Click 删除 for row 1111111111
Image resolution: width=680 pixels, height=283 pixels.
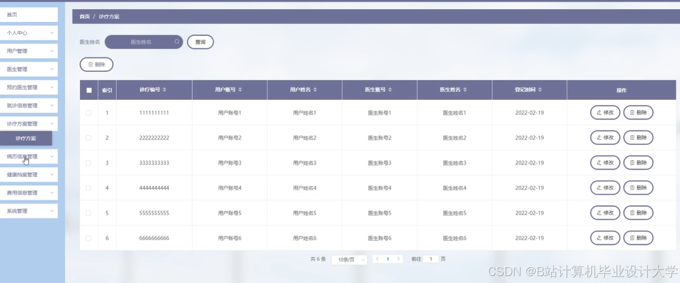pyautogui.click(x=638, y=113)
